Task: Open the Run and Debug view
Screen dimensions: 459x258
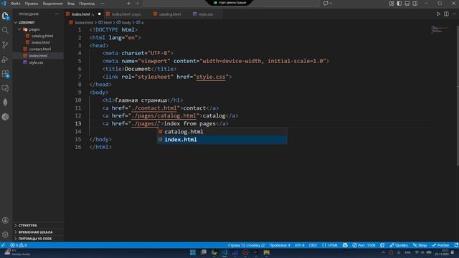Action: point(5,59)
